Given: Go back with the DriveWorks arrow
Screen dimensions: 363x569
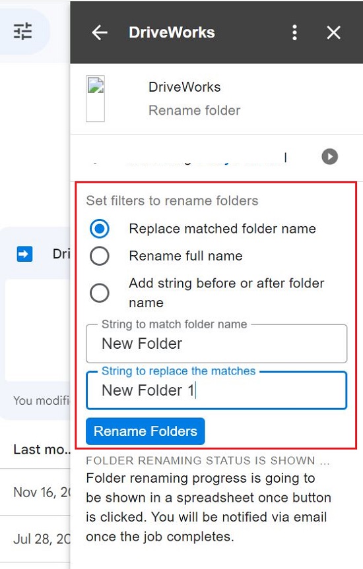Looking at the screenshot, I should pos(100,33).
